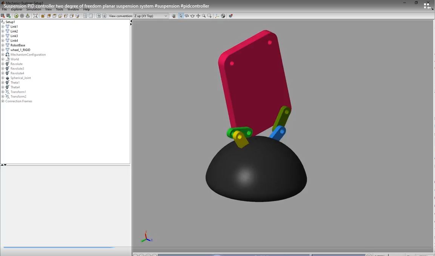Click the World node icon
The image size is (435, 256).
(x=8, y=59)
